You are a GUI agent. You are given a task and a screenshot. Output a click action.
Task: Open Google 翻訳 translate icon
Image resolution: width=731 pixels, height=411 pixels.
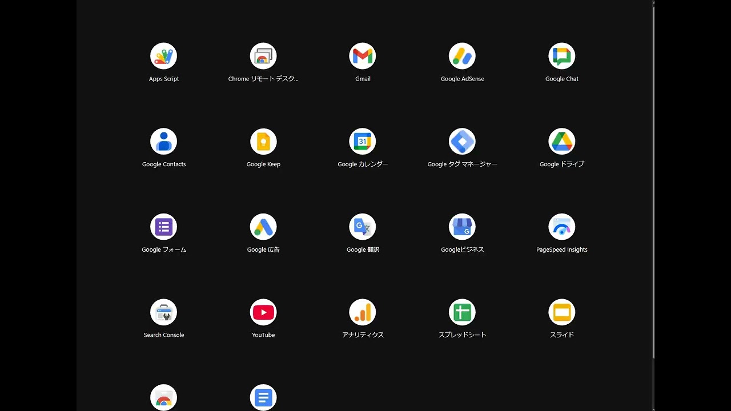coord(363,227)
